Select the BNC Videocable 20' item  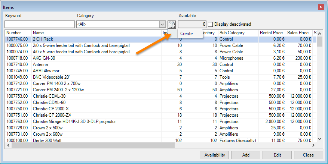click(50, 77)
